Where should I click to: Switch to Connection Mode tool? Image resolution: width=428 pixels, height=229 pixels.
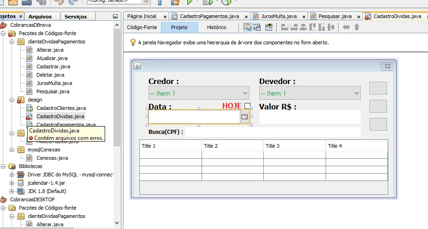tap(257, 27)
